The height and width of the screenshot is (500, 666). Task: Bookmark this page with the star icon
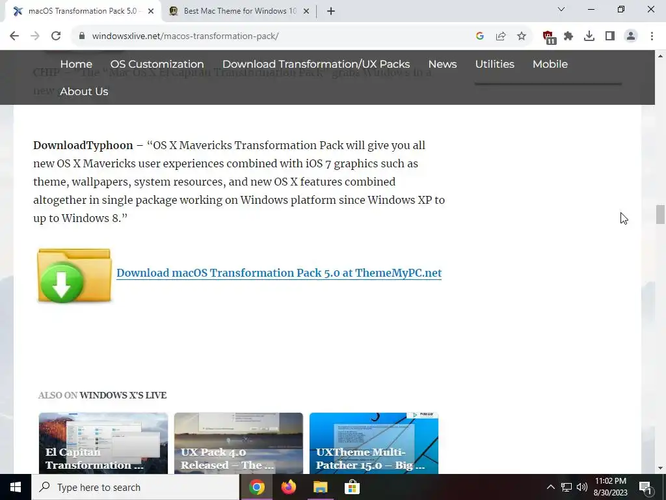(x=522, y=36)
